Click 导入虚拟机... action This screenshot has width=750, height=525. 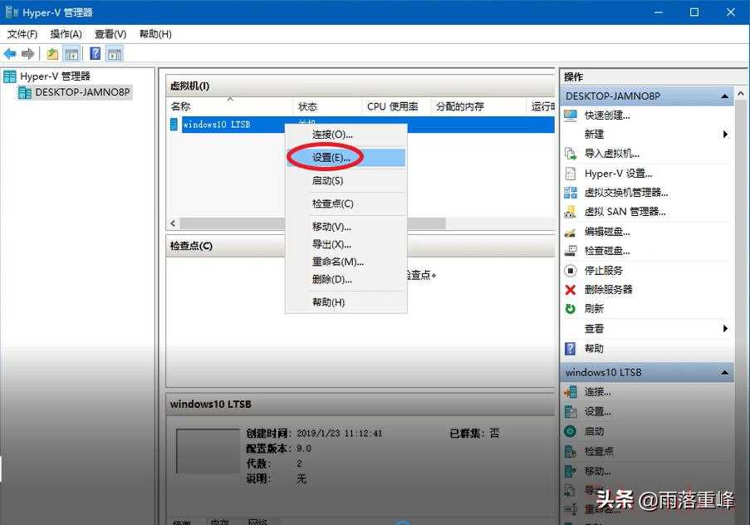612,154
